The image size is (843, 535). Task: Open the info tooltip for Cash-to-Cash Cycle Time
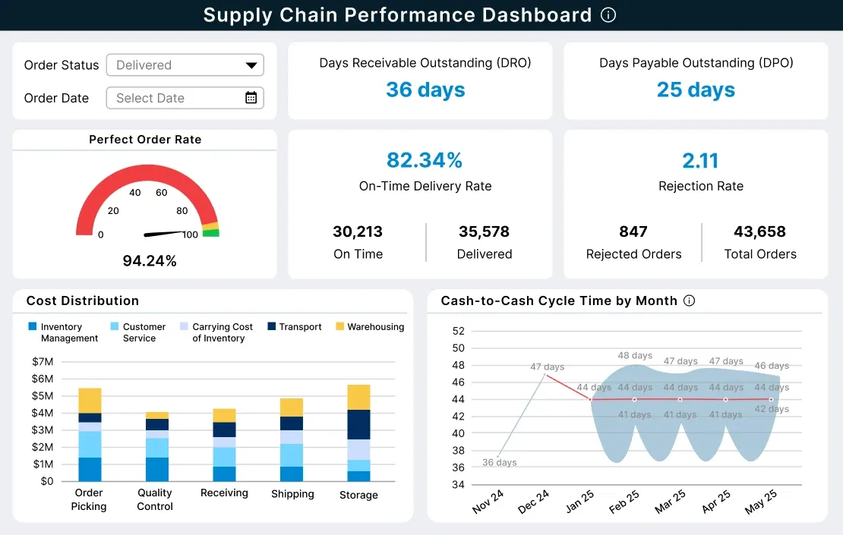click(689, 301)
